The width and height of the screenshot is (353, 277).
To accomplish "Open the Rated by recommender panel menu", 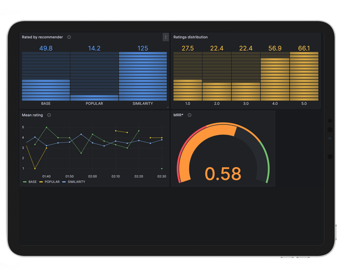I will tap(165, 37).
